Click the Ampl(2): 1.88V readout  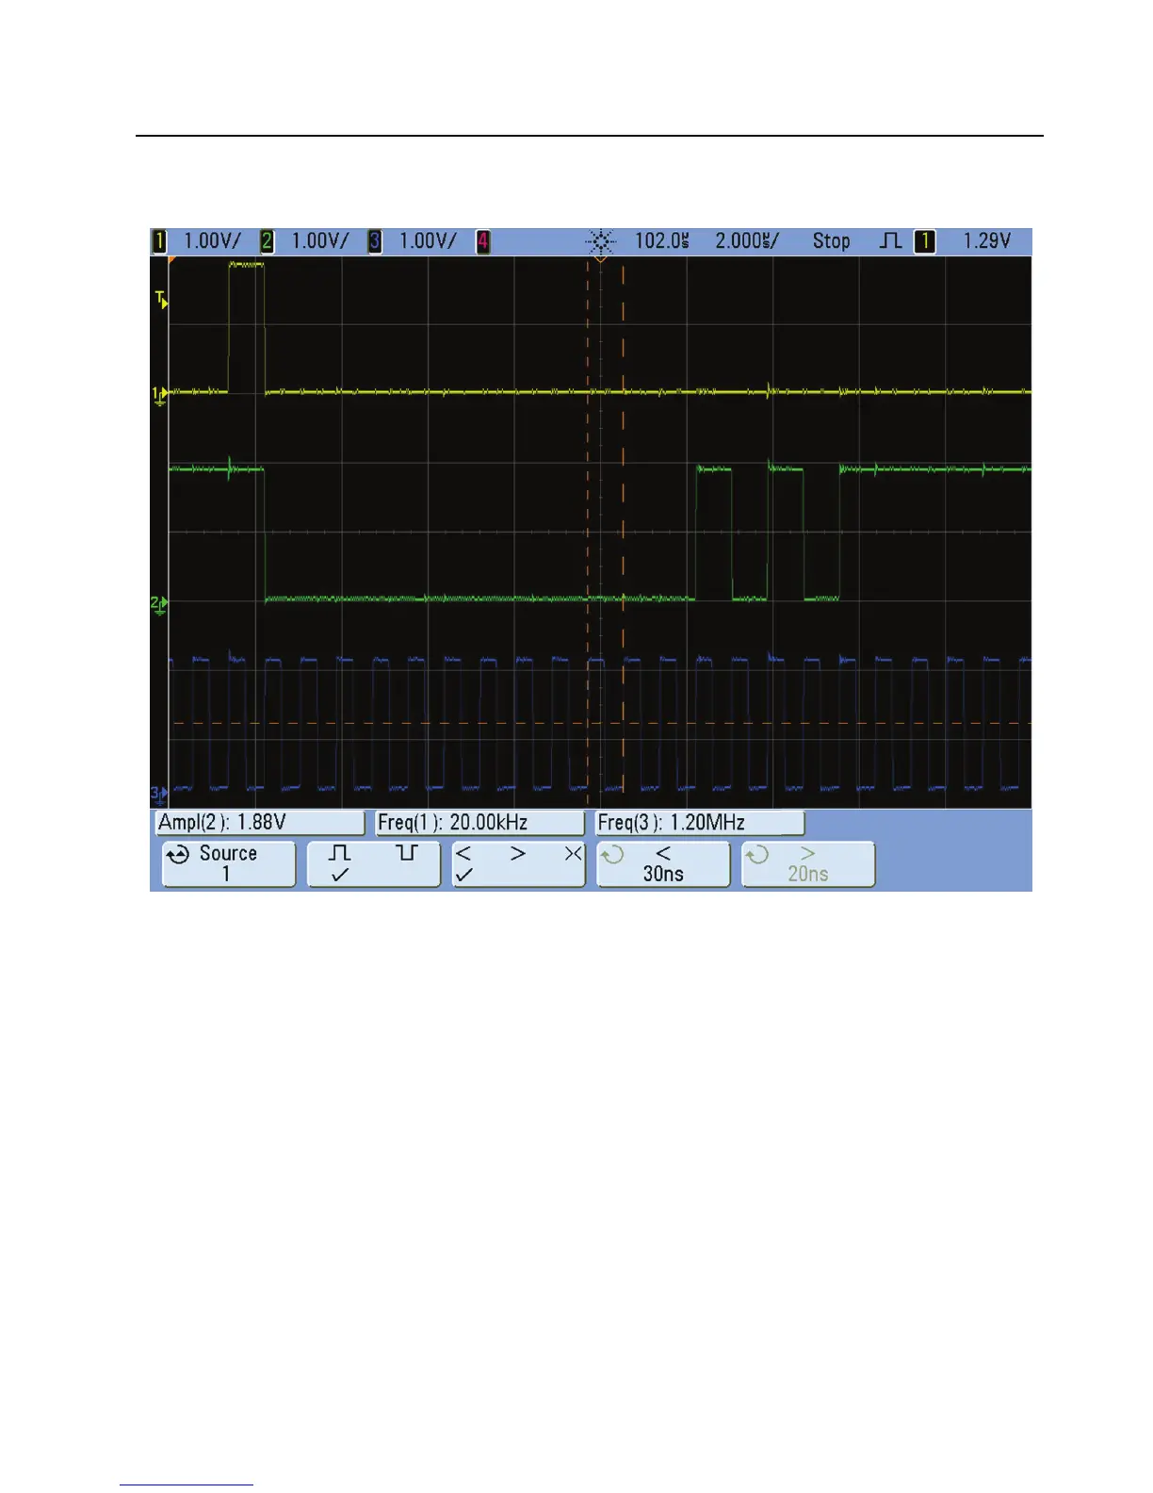(259, 823)
